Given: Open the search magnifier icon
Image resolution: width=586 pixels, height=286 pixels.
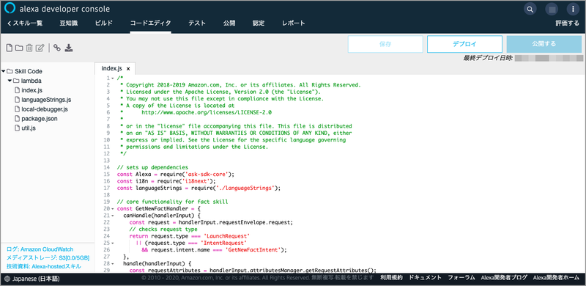Looking at the screenshot, I should point(530,9).
